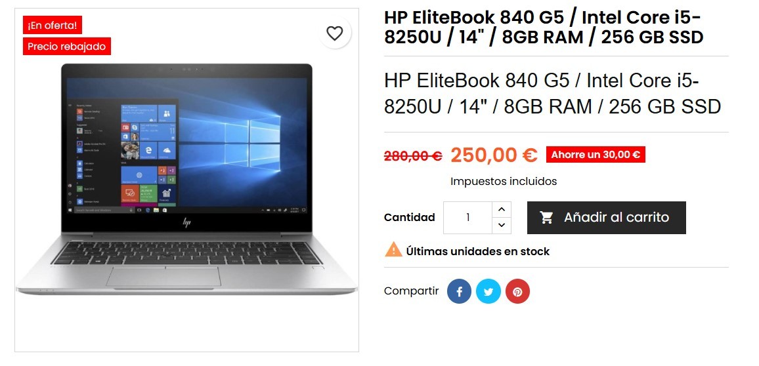Increase quantity with the up arrow
The image size is (759, 366).
pos(502,209)
